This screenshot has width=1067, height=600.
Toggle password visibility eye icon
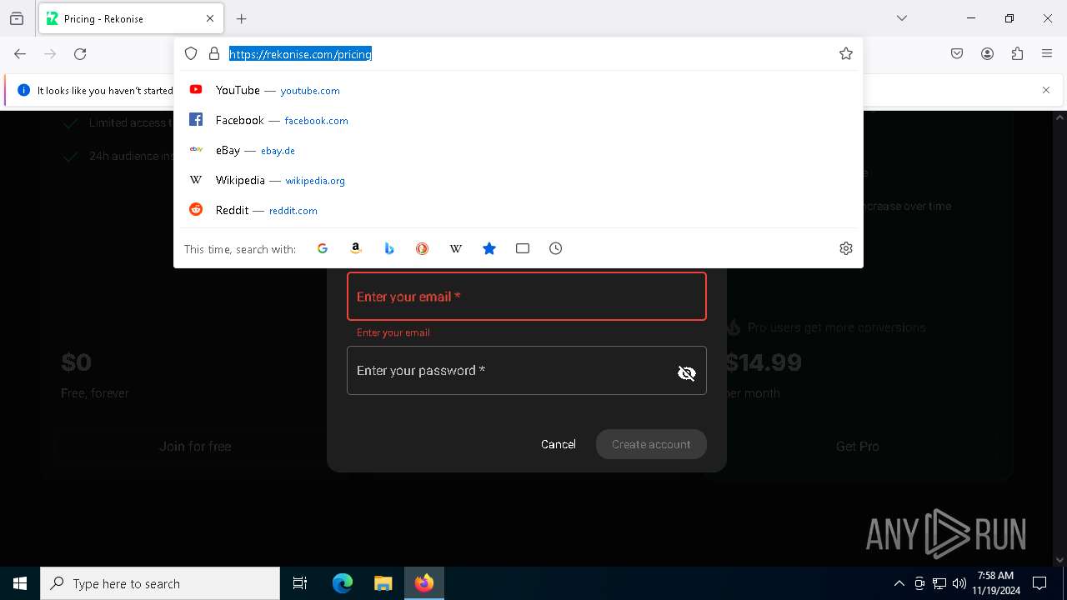(687, 373)
